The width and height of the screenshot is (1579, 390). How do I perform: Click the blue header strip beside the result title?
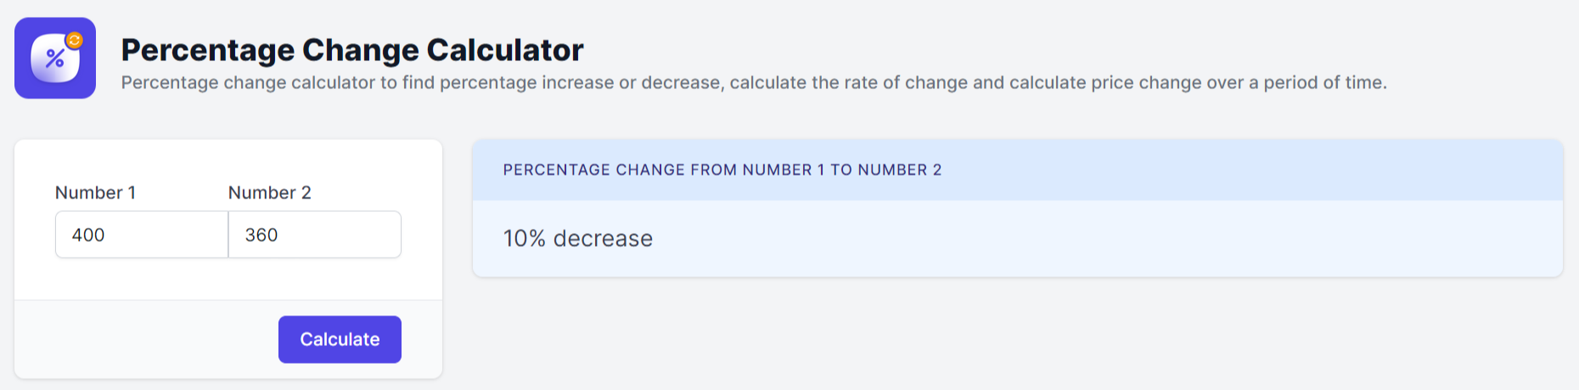(1248, 170)
